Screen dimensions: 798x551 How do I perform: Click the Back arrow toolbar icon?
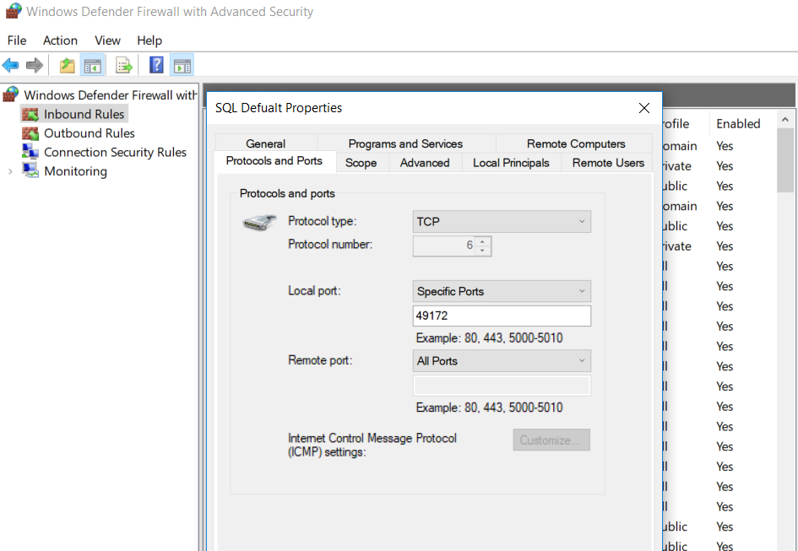(x=11, y=65)
